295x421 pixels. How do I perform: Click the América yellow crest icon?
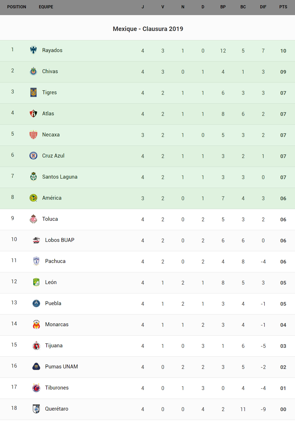[x=33, y=198]
